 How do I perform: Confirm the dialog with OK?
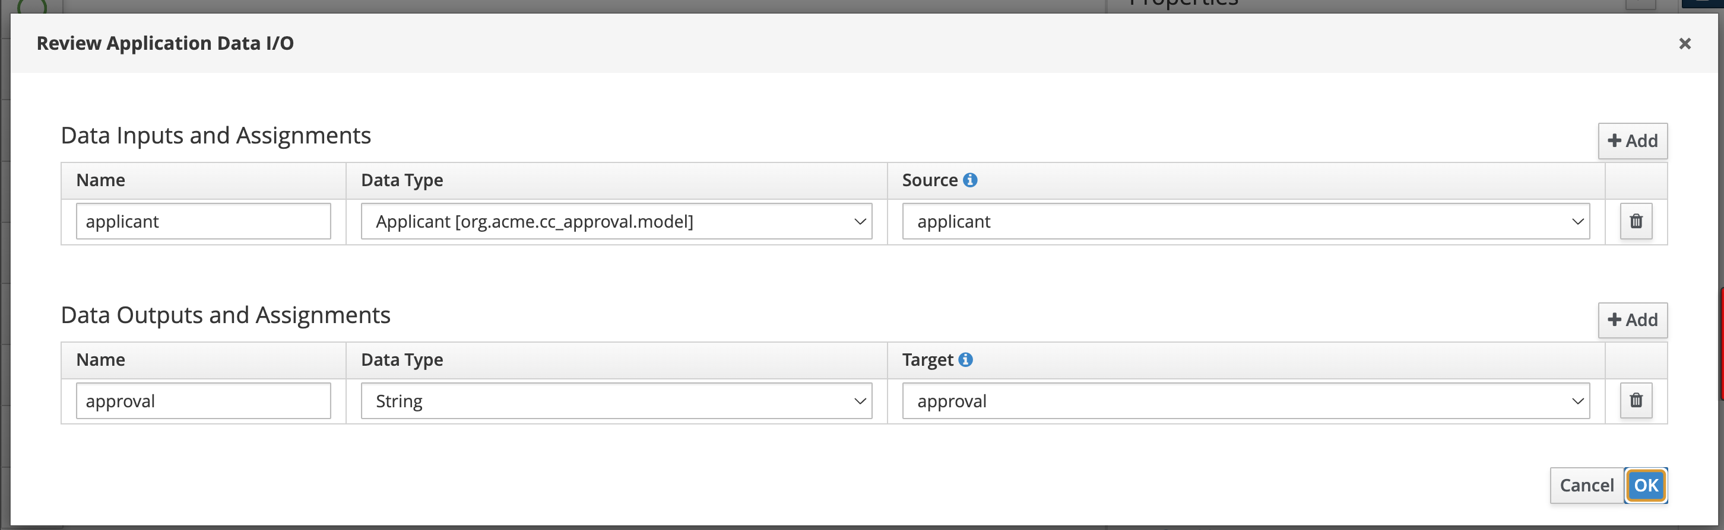click(1646, 485)
